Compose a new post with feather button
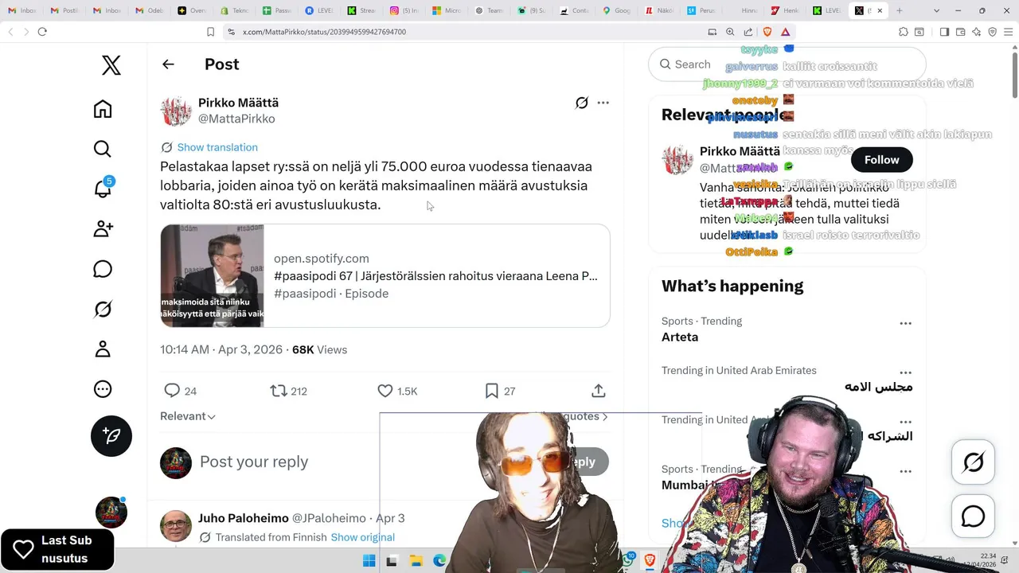The width and height of the screenshot is (1019, 573). 111,436
